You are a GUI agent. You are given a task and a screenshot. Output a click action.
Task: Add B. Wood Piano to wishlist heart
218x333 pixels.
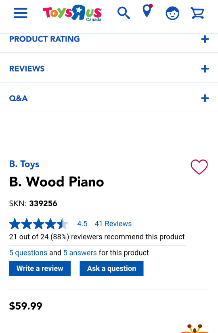[x=199, y=167]
